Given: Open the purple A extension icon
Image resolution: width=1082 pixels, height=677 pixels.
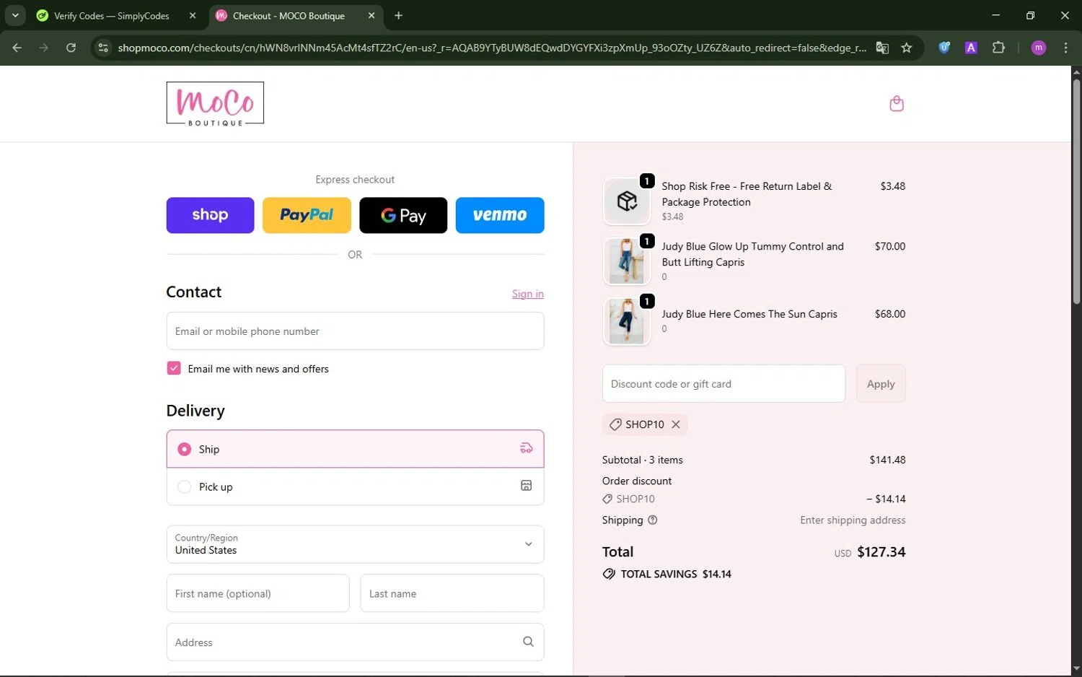Looking at the screenshot, I should 971,48.
